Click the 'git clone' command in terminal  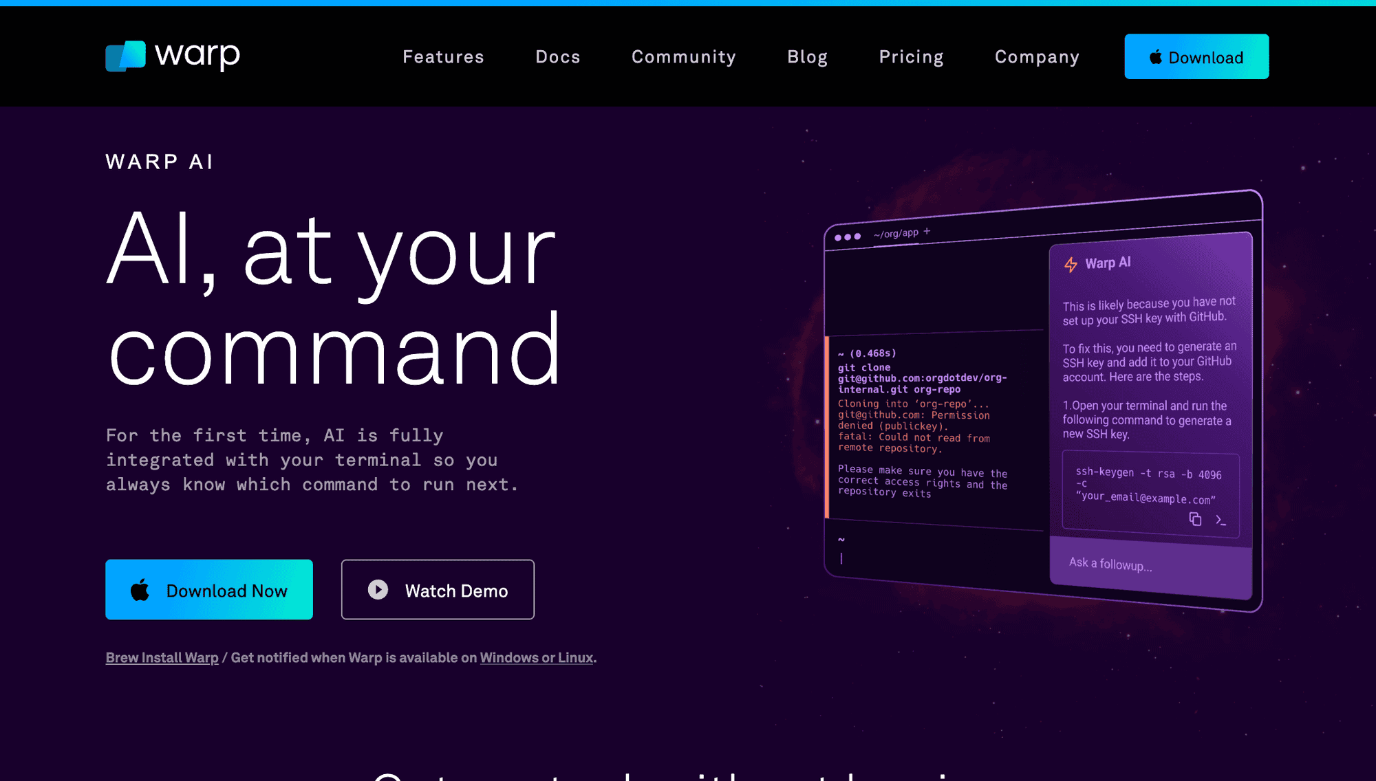pyautogui.click(x=922, y=378)
